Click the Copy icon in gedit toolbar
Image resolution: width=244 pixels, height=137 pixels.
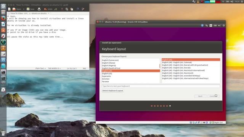coord(67,9)
